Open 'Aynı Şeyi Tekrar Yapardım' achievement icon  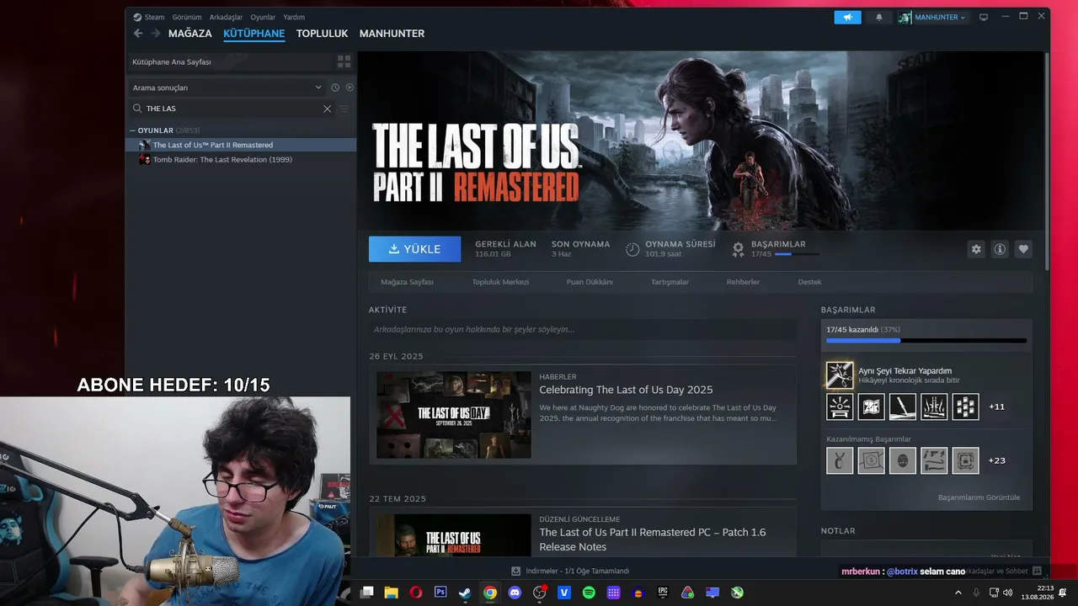[840, 375]
